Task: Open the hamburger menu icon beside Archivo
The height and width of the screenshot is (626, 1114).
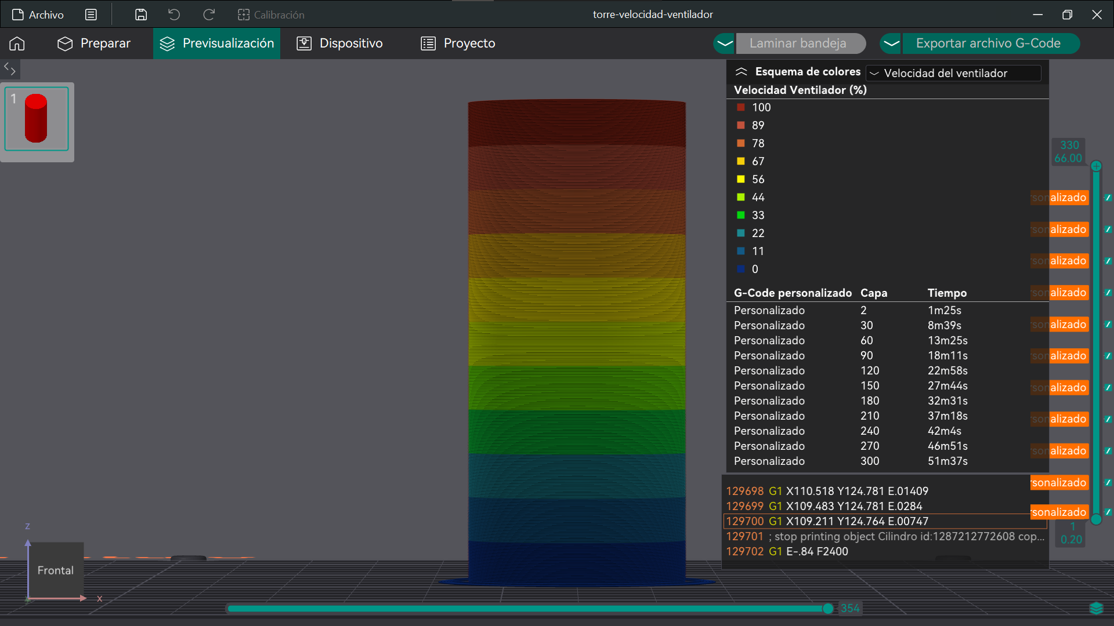Action: (x=91, y=14)
